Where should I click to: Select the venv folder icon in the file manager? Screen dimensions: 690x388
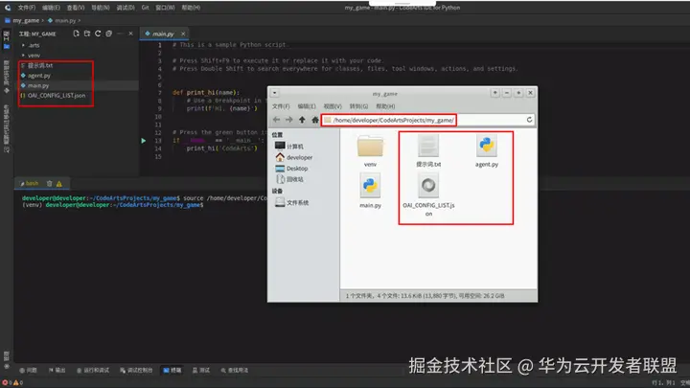pyautogui.click(x=370, y=147)
